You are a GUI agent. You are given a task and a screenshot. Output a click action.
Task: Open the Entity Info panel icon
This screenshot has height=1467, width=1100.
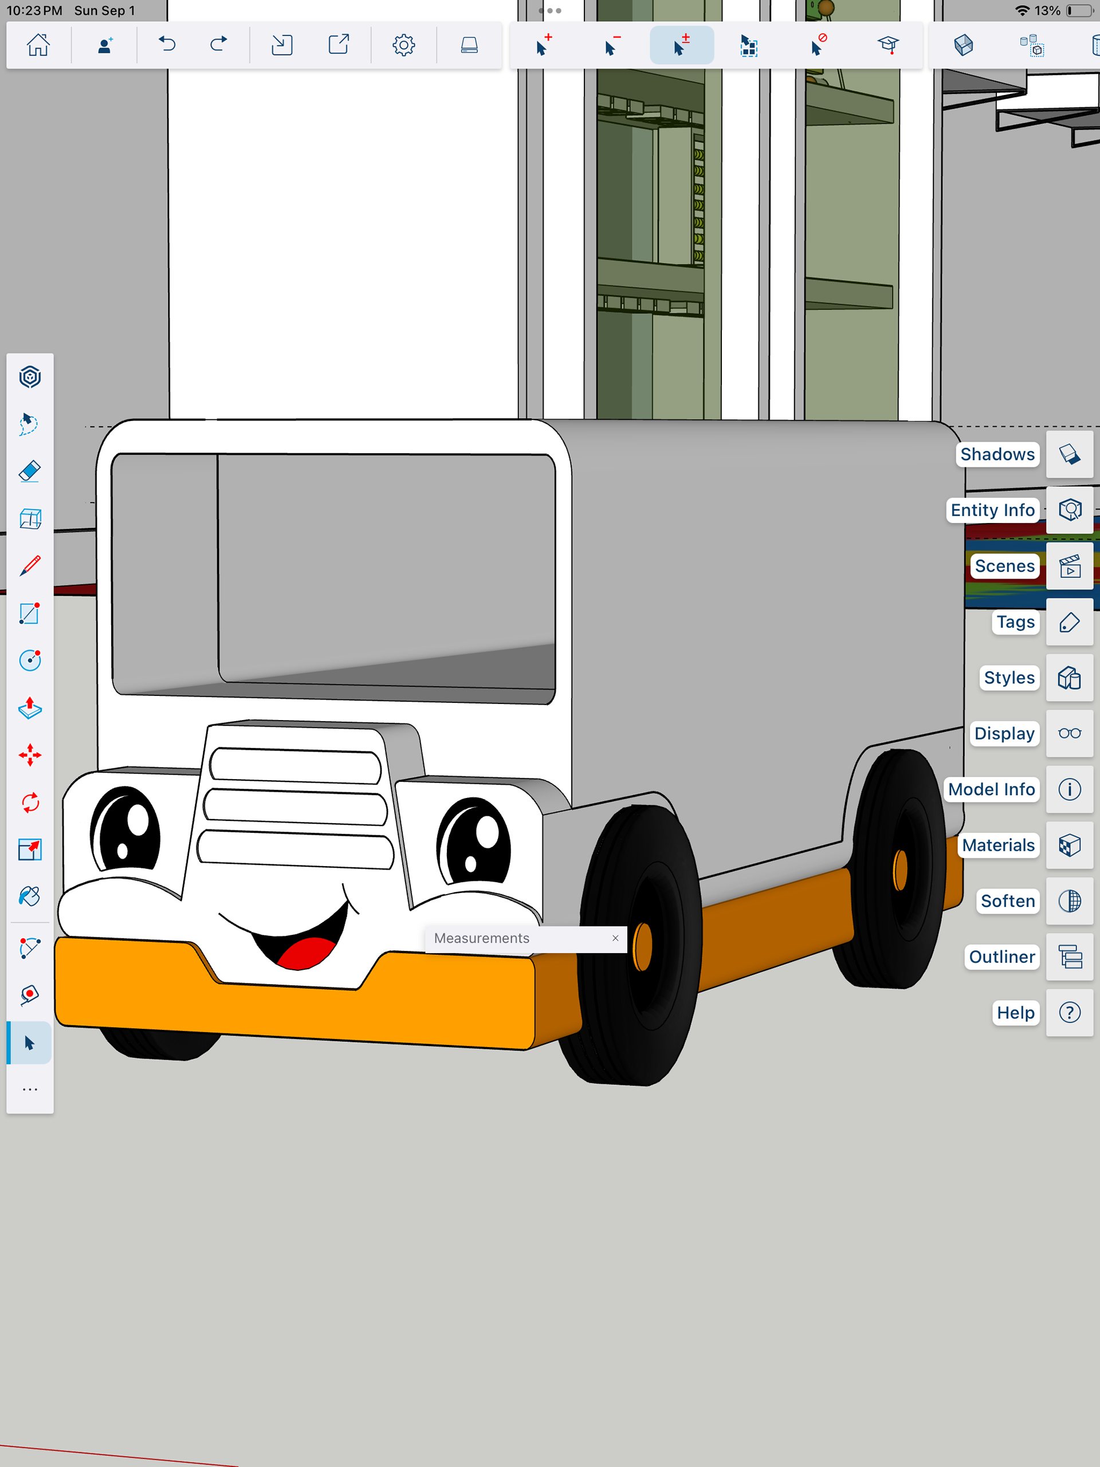click(x=1070, y=510)
